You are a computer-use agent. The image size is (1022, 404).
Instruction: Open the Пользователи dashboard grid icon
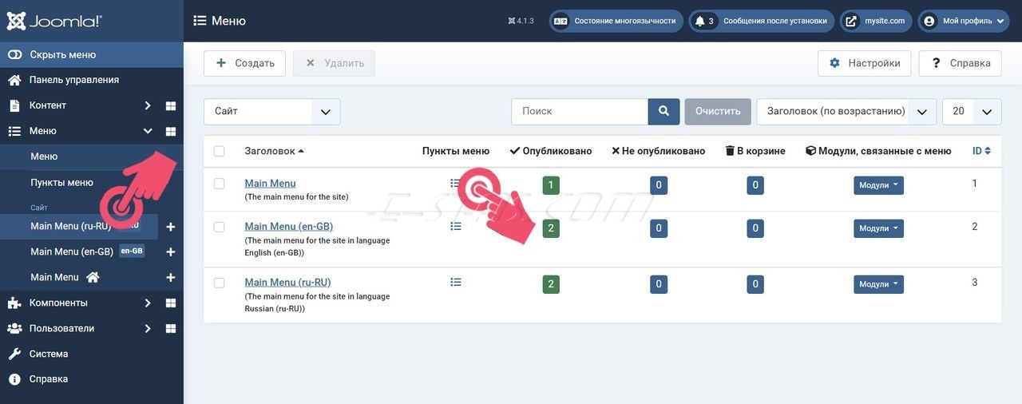click(171, 329)
